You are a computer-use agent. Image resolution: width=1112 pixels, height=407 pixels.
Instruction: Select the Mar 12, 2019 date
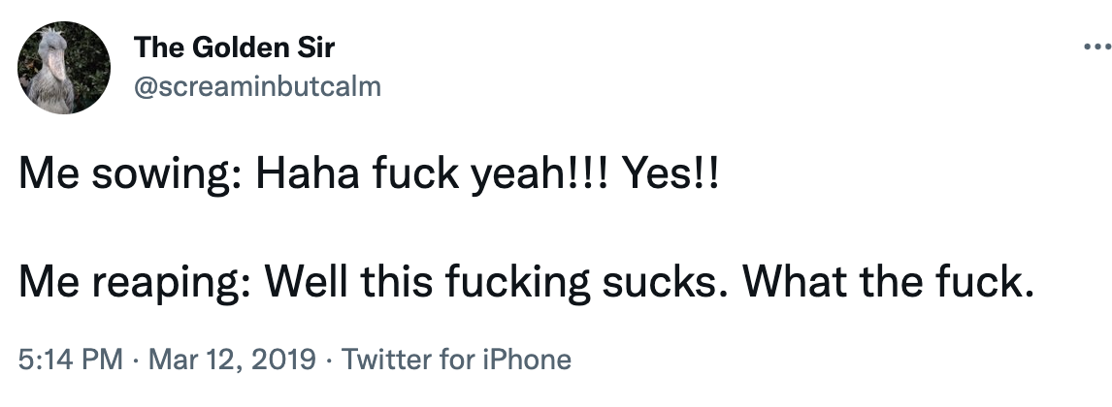pyautogui.click(x=232, y=360)
